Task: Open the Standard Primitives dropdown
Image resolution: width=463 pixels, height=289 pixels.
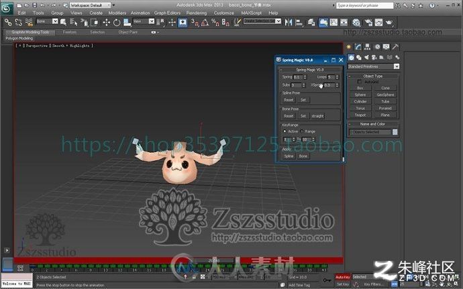Action: click(374, 66)
